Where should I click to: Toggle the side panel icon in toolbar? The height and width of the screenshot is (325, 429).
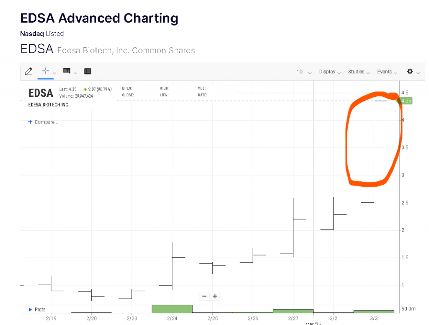88,71
